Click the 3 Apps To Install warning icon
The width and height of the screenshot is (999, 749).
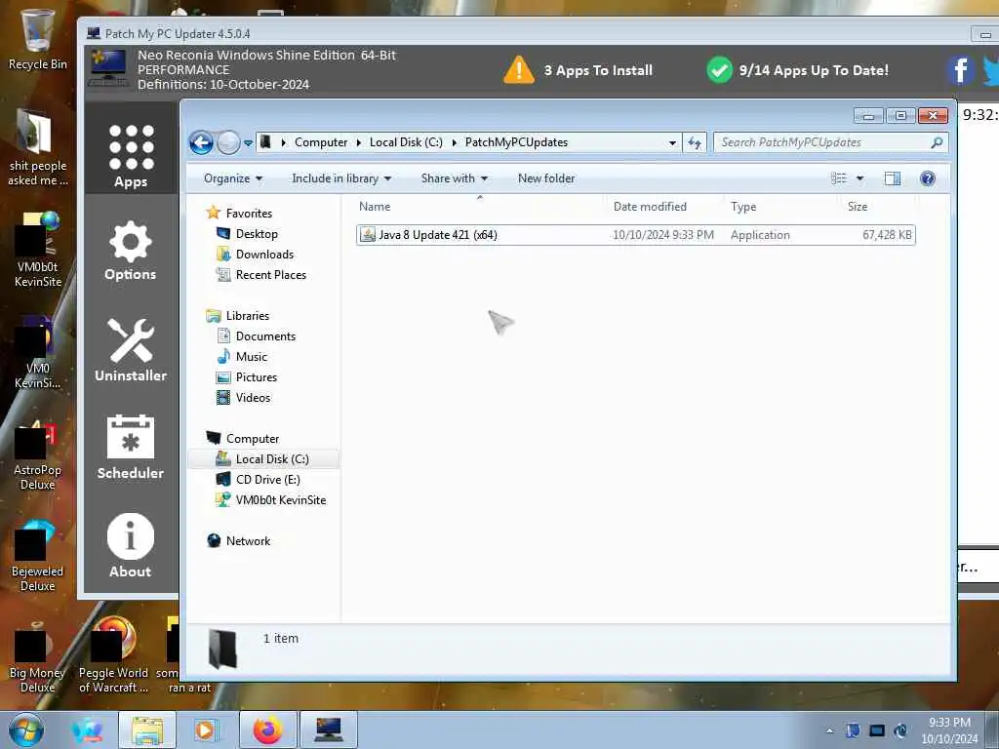coord(519,70)
